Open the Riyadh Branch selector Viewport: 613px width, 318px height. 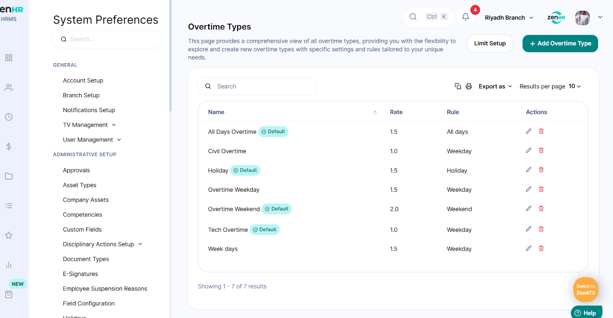[509, 18]
